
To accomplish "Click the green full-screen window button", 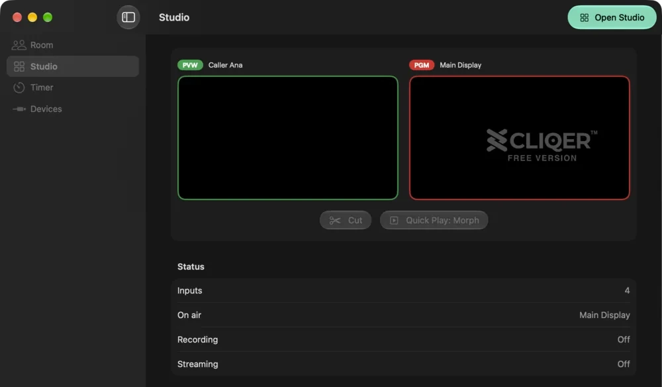I will tap(48, 17).
